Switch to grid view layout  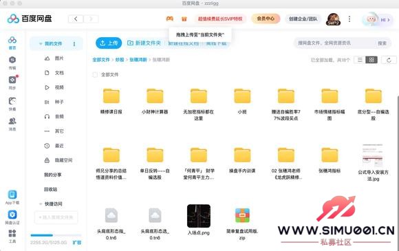click(x=371, y=60)
